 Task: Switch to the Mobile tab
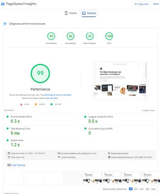[x=71, y=13]
